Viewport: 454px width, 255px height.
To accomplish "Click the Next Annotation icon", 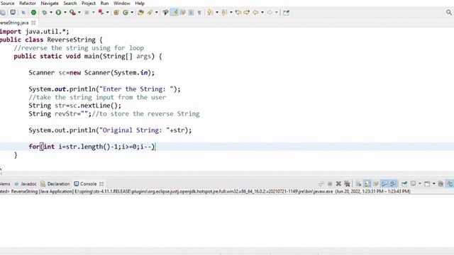I will pos(210,13).
